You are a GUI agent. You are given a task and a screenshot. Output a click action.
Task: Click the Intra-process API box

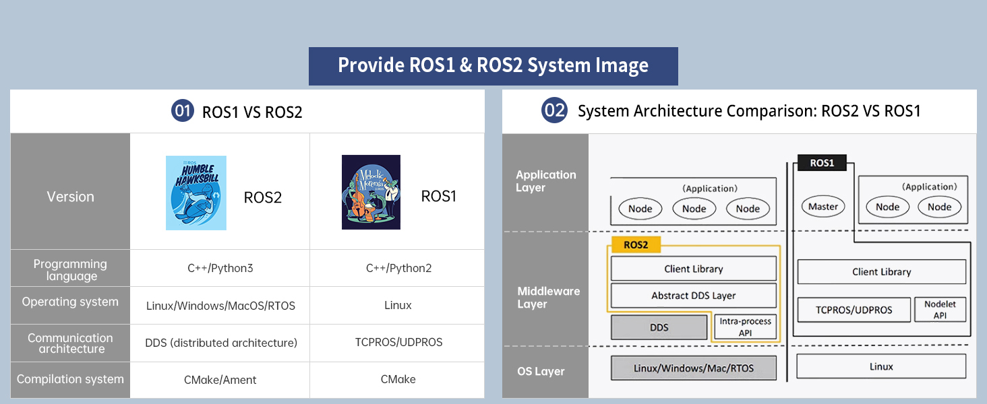[745, 327]
